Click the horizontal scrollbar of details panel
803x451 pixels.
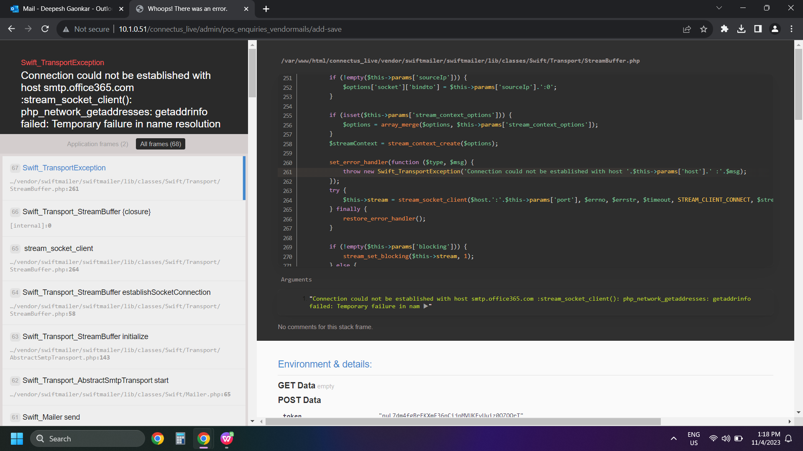point(463,421)
